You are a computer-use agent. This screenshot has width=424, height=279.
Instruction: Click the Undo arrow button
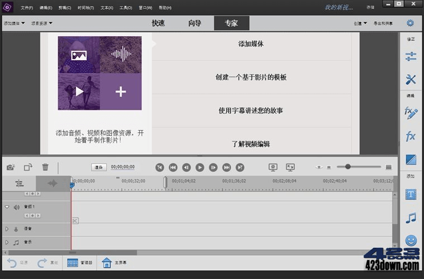[12, 262]
